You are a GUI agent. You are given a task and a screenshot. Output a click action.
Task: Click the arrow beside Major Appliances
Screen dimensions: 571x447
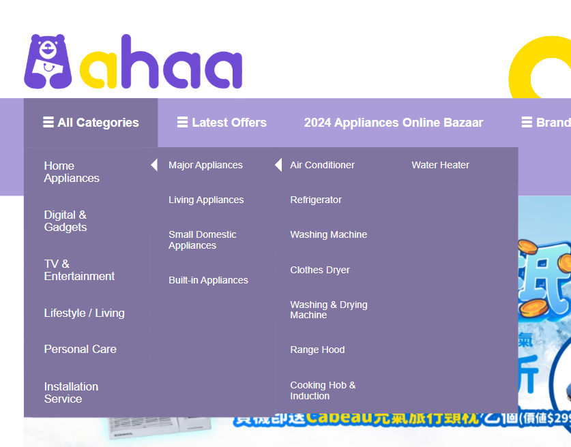click(x=154, y=165)
